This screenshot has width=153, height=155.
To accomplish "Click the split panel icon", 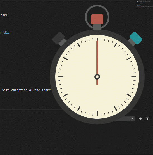I will [147, 119].
